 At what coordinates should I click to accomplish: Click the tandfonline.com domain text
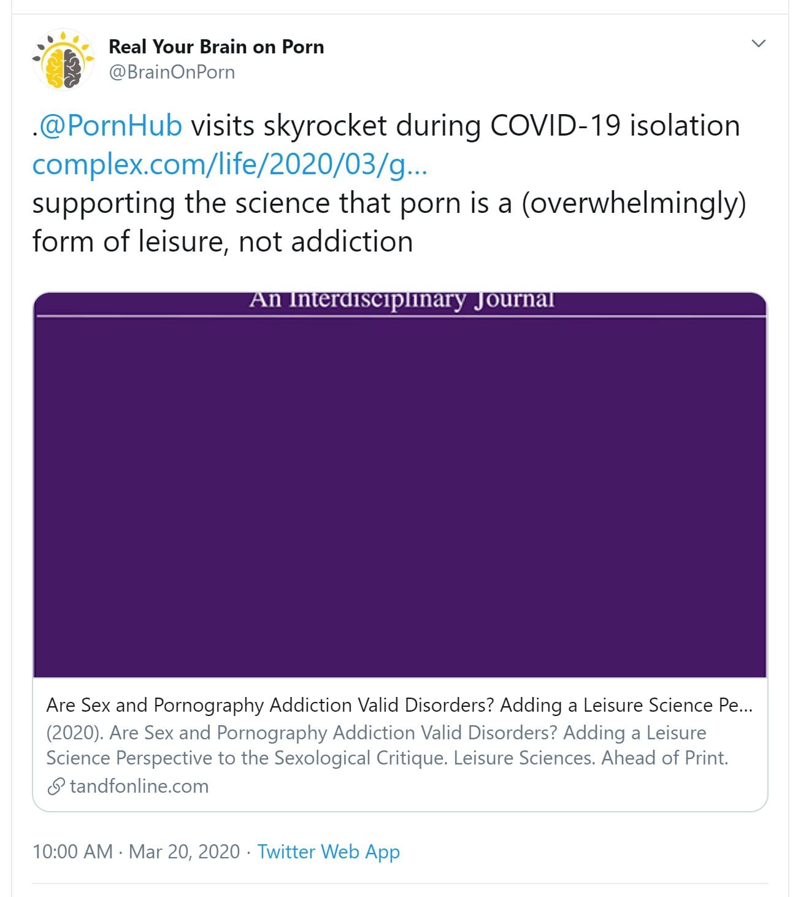139,786
